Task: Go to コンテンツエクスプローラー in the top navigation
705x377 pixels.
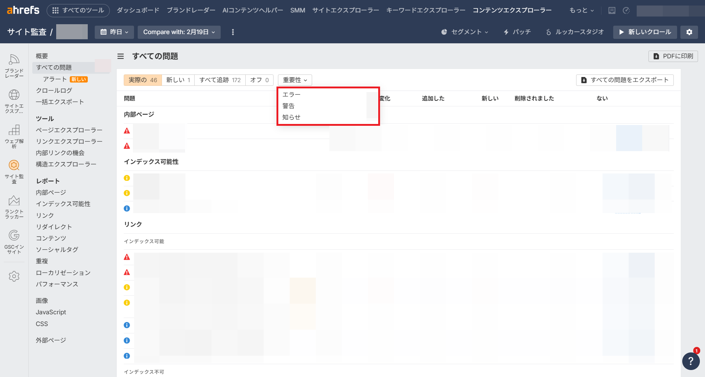Action: (x=513, y=10)
